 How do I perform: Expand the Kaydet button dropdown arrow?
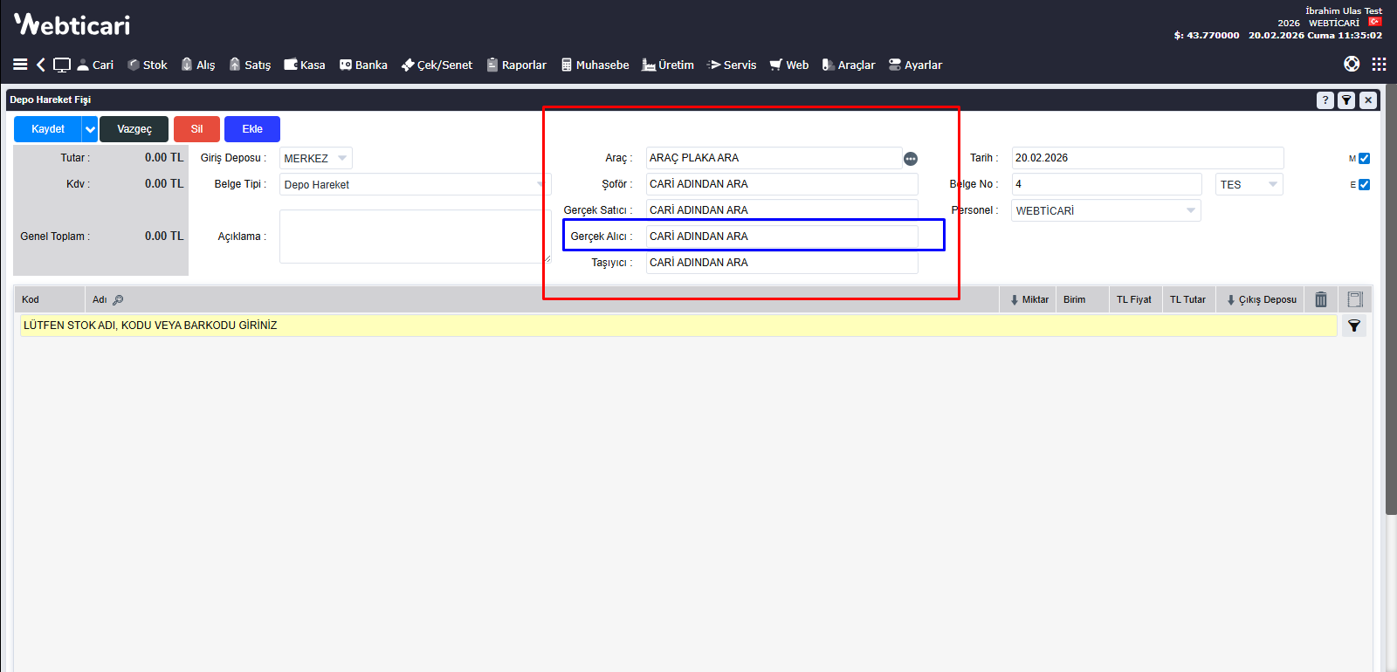[x=90, y=129]
